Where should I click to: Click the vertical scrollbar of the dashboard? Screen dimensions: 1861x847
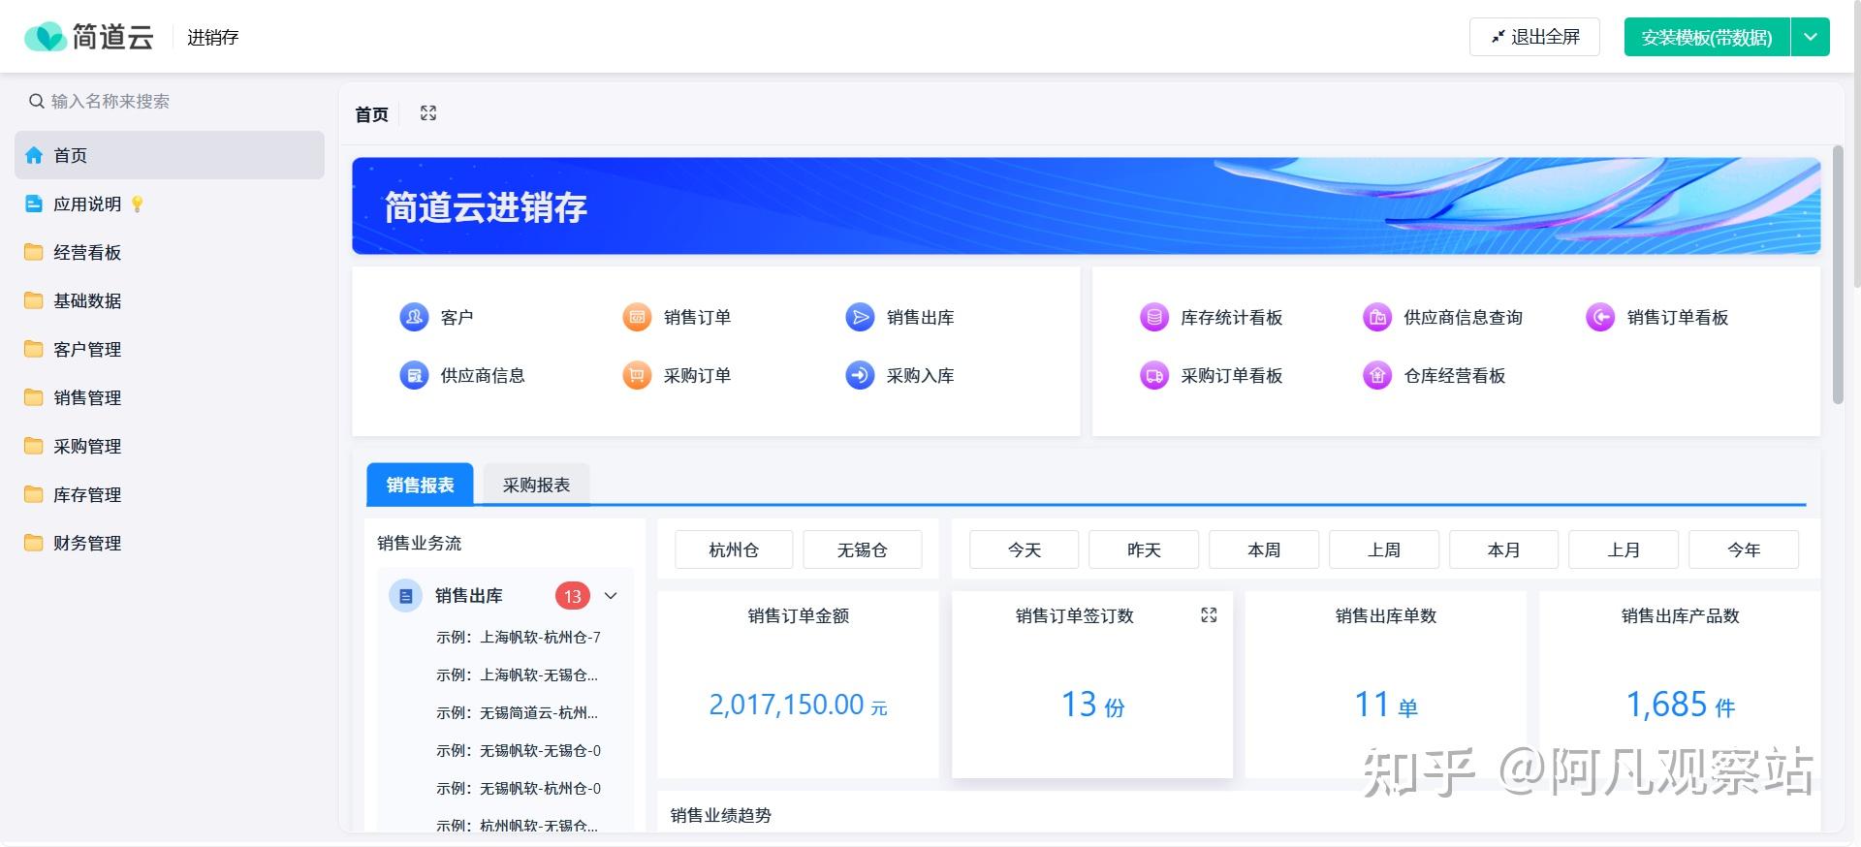coord(1838,274)
